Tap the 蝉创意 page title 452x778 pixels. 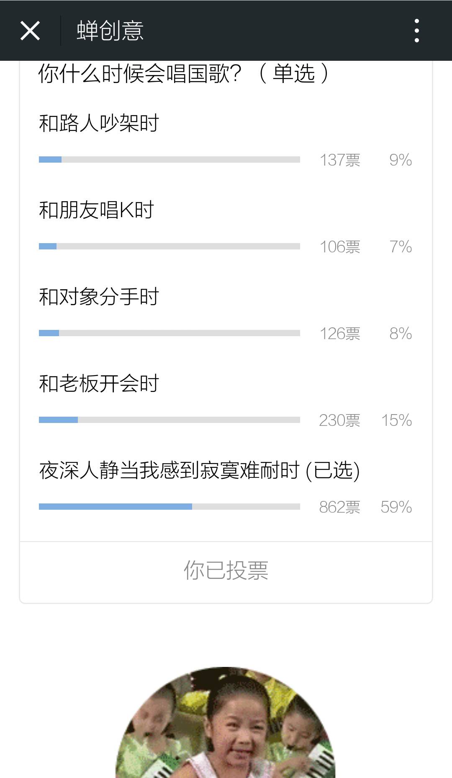coord(110,31)
